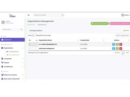Click View Trashed Organizations button
The image size is (130, 97).
(120, 24)
